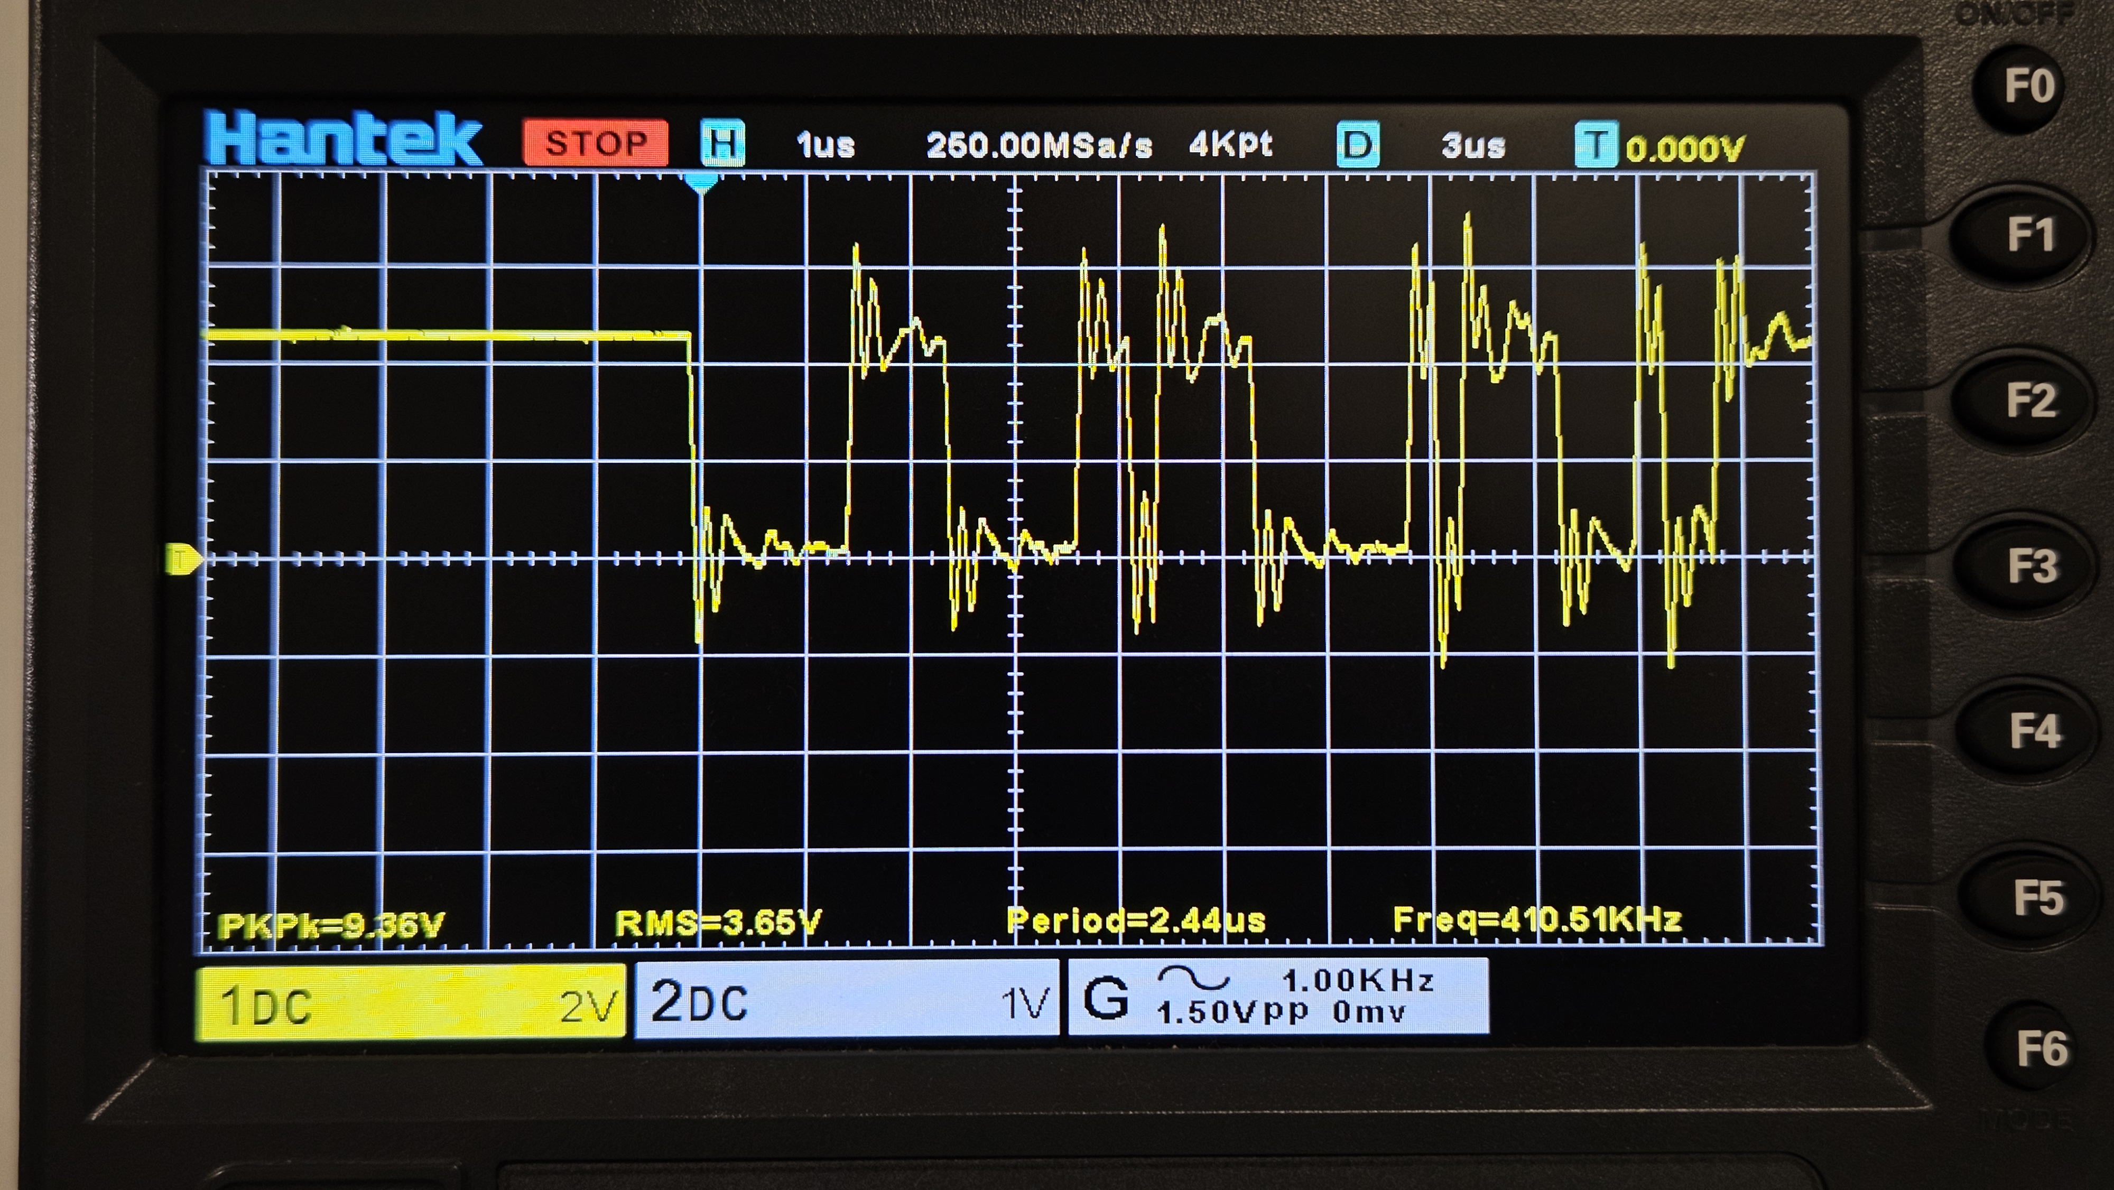This screenshot has height=1190, width=2114.
Task: Select the yellow trigger position marker at top
Action: 701,183
